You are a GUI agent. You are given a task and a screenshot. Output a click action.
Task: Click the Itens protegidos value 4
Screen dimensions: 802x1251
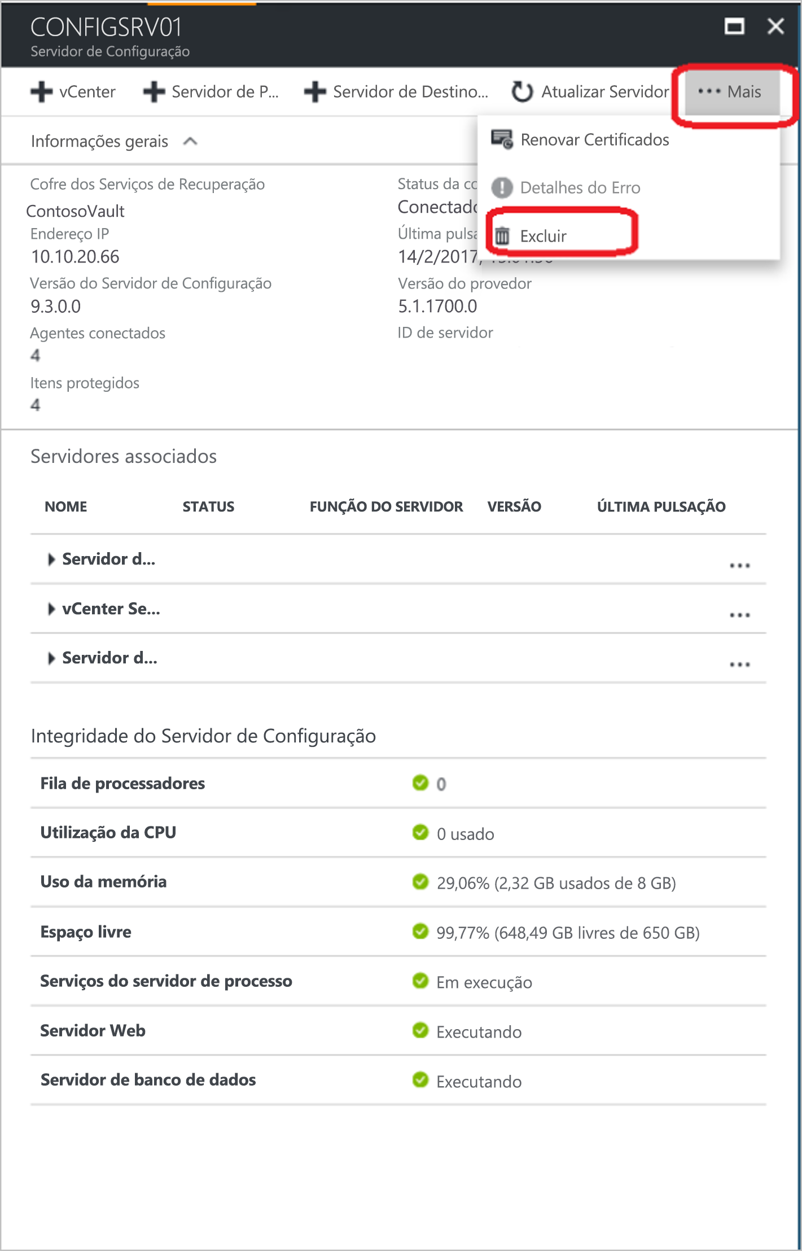pyautogui.click(x=36, y=405)
